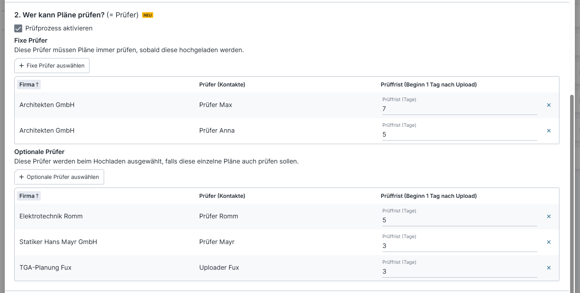
Task: Edit Prüffrist days for Uploader Fux
Action: tap(459, 272)
